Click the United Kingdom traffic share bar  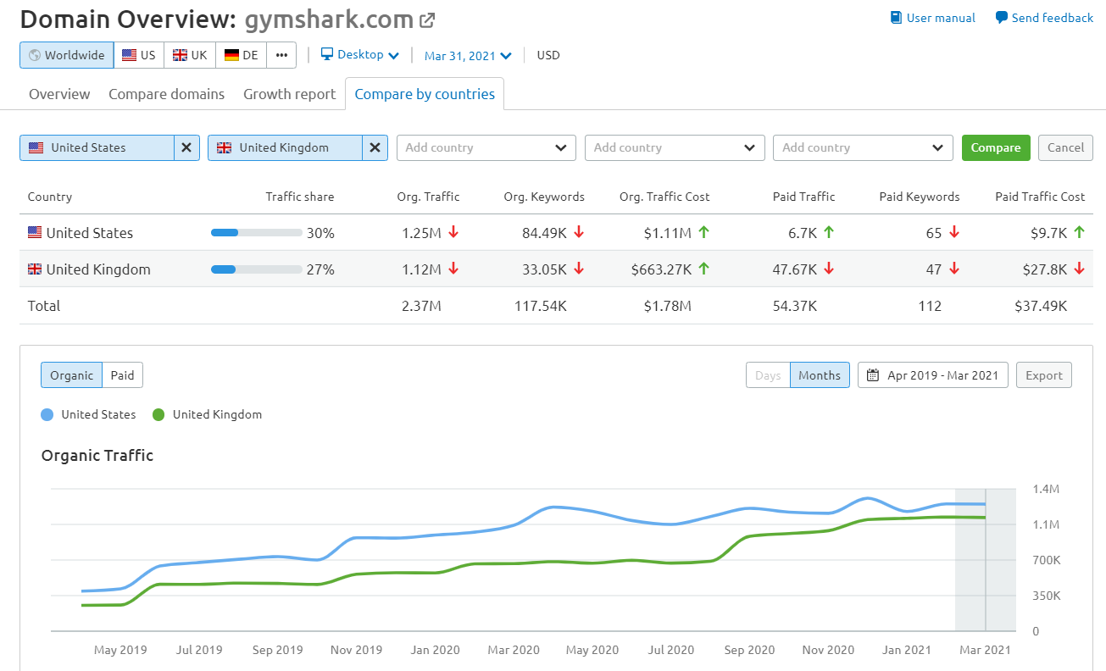click(x=257, y=269)
